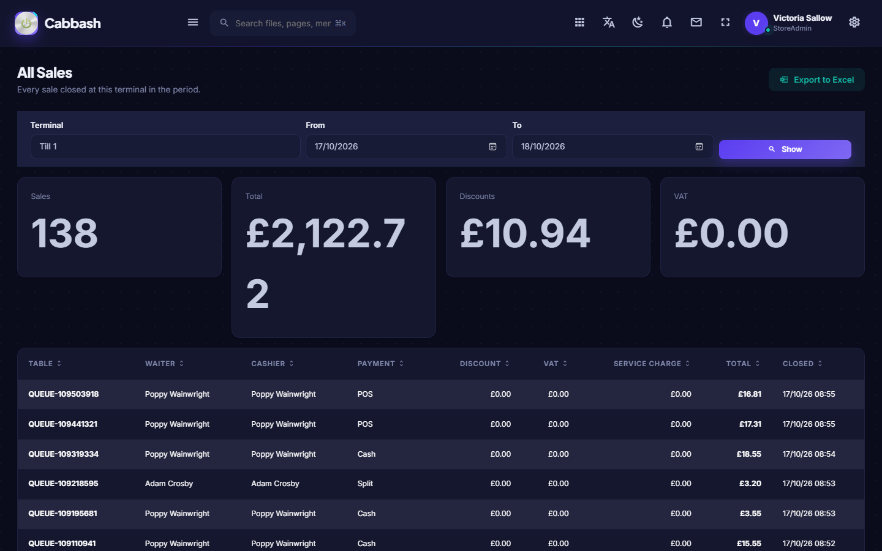Select row QUEUE-109503918
Image resolution: width=882 pixels, height=551 pixels.
coord(441,394)
